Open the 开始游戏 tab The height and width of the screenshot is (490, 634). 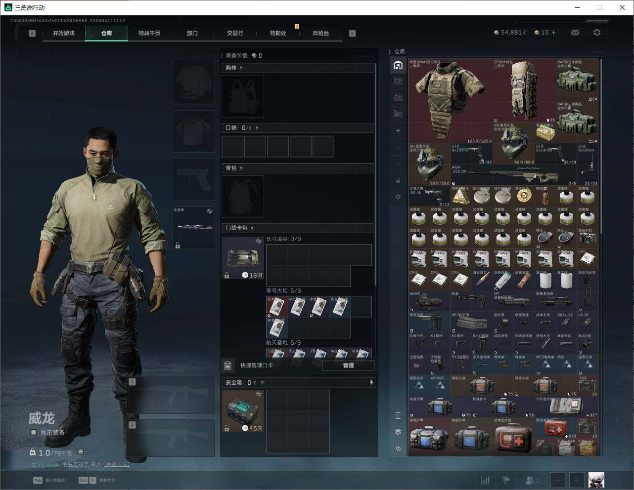coord(64,33)
